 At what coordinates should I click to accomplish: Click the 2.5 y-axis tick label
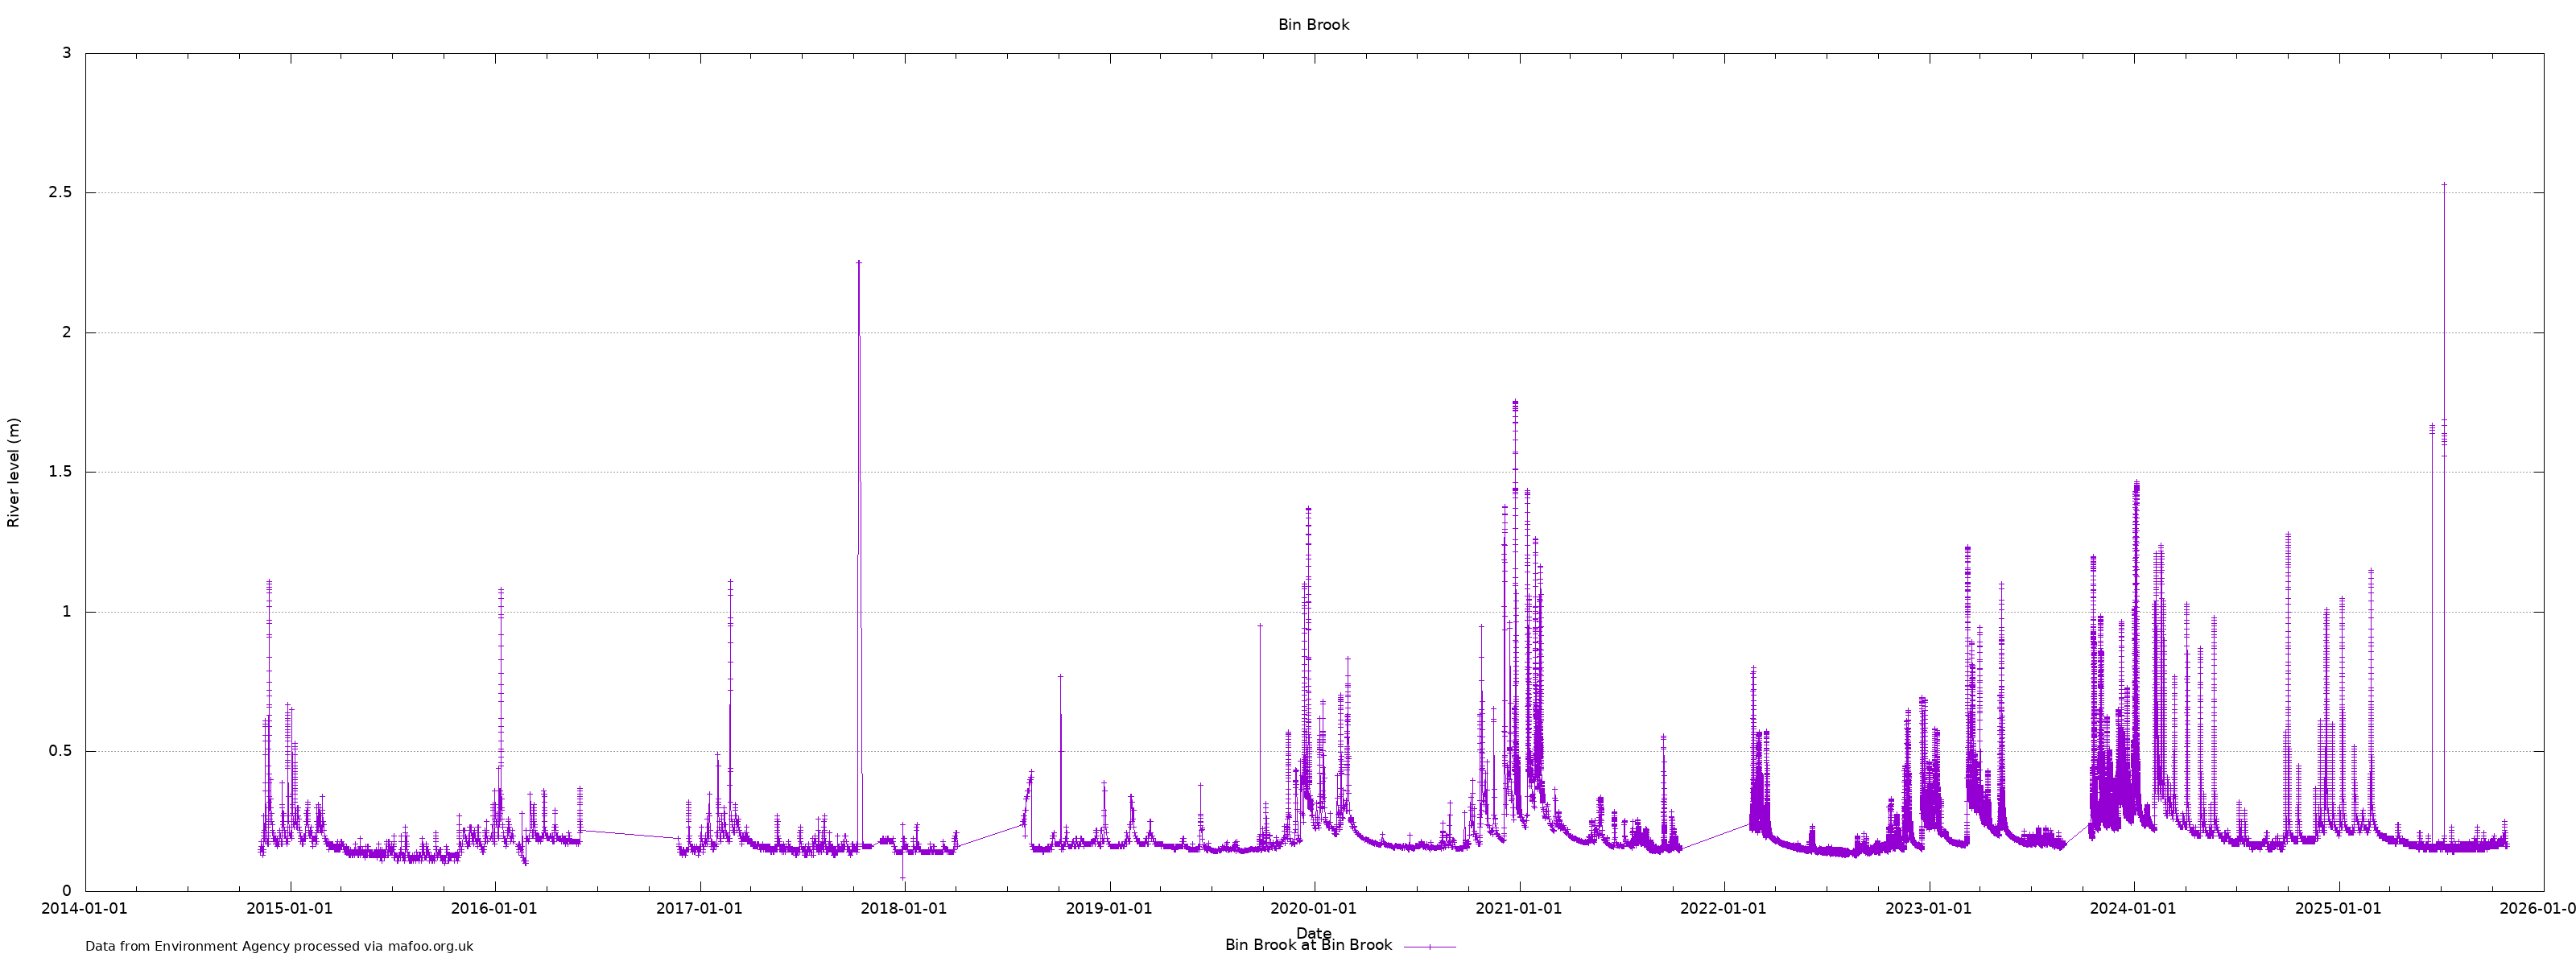[x=60, y=192]
